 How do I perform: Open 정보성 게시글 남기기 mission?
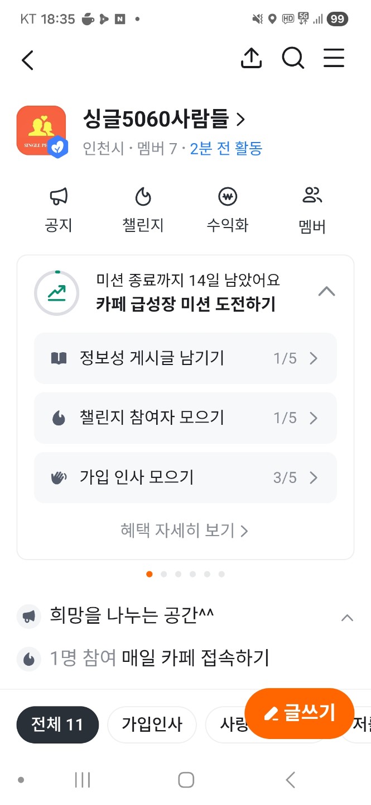coord(185,358)
